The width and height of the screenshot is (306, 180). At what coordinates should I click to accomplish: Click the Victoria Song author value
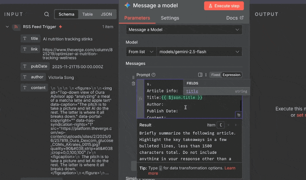(61, 77)
